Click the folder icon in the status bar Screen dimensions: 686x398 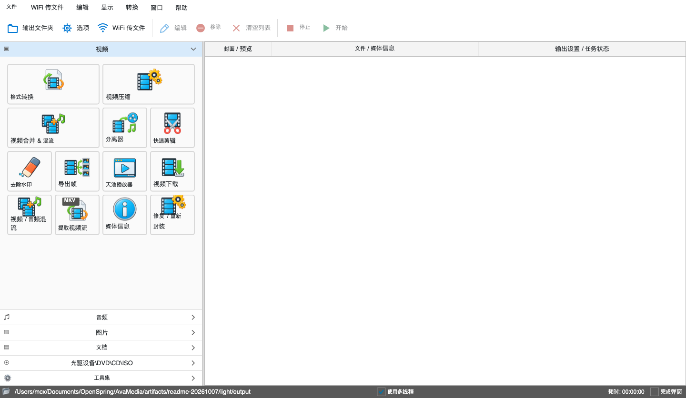[6, 391]
